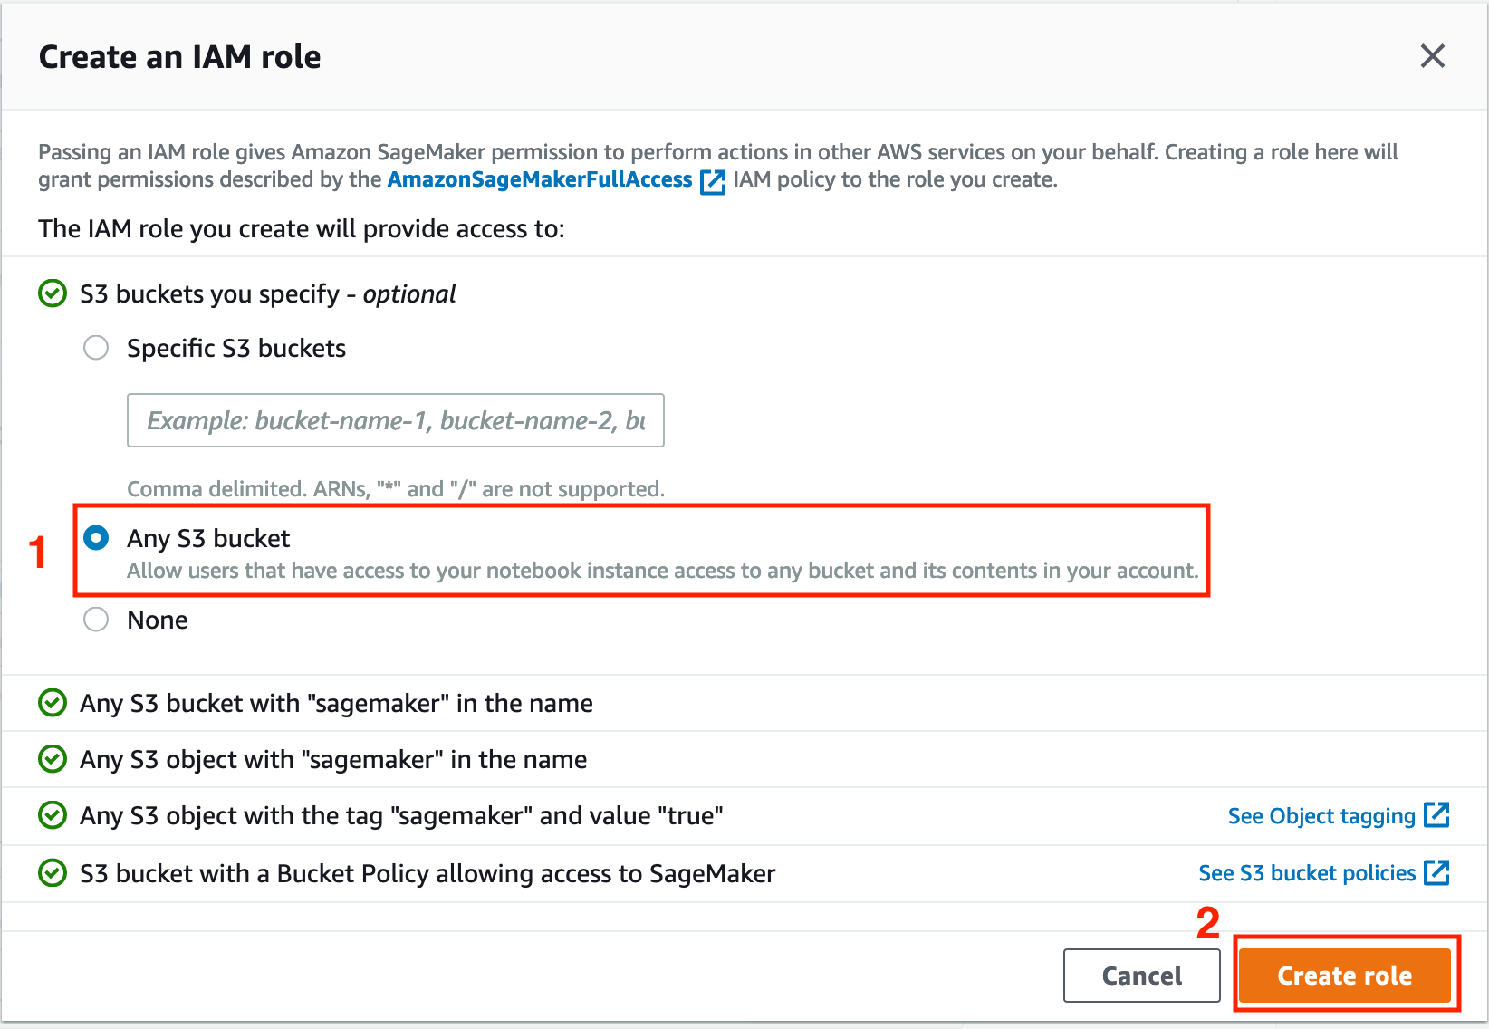
Task: Click the Cancel button
Action: pos(1142,976)
